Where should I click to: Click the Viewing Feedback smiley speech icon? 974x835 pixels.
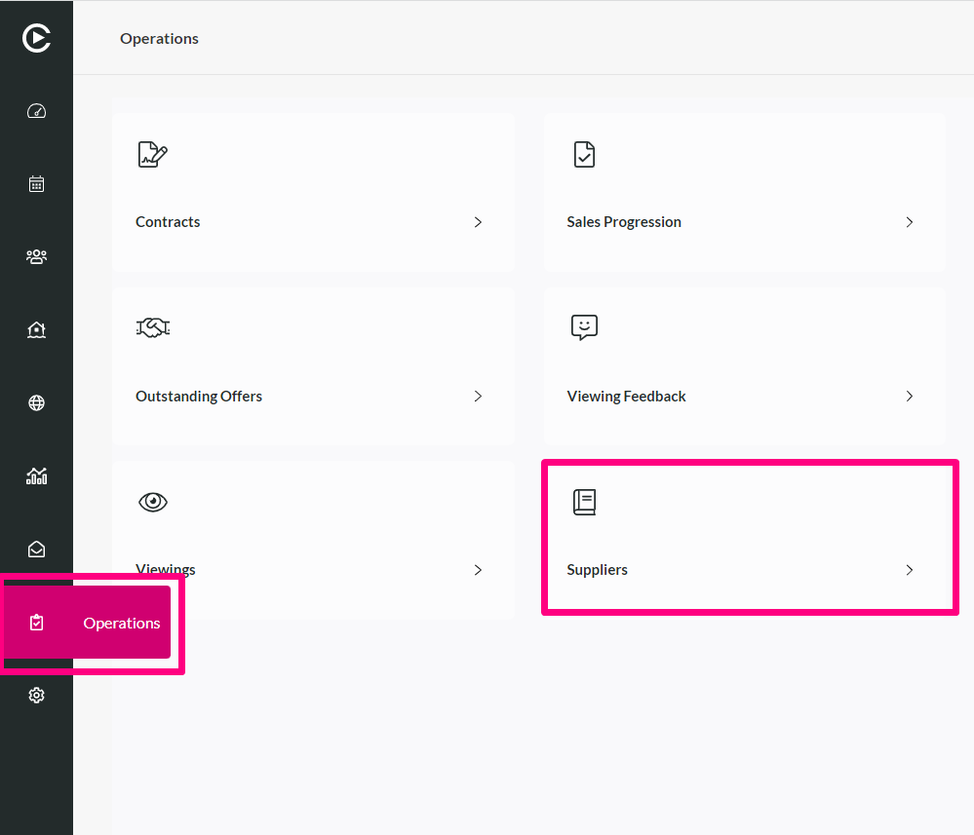(x=585, y=327)
